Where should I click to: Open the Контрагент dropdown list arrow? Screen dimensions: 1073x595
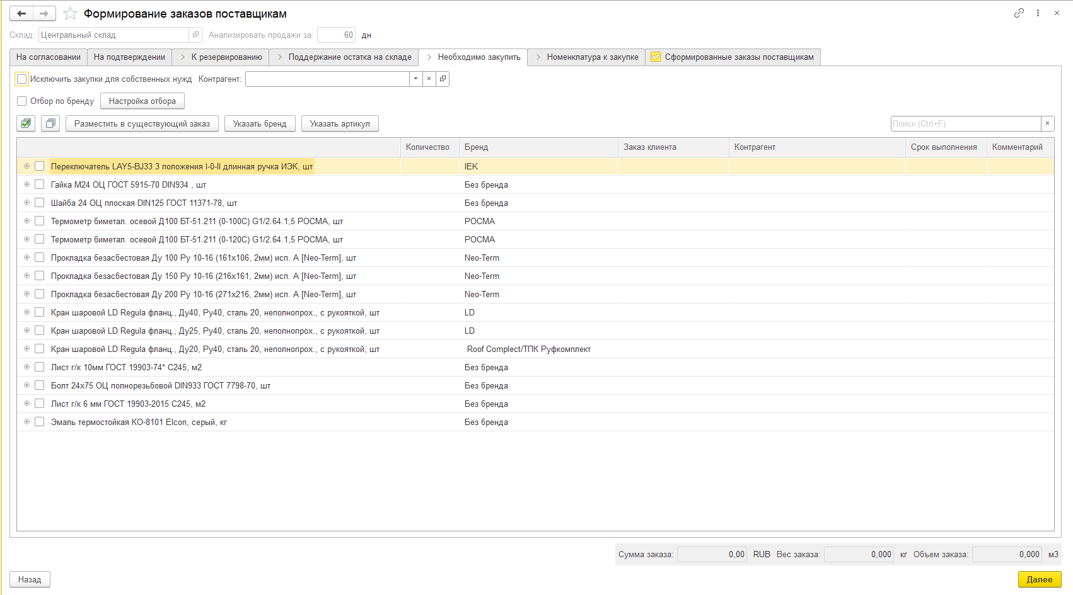click(x=415, y=79)
